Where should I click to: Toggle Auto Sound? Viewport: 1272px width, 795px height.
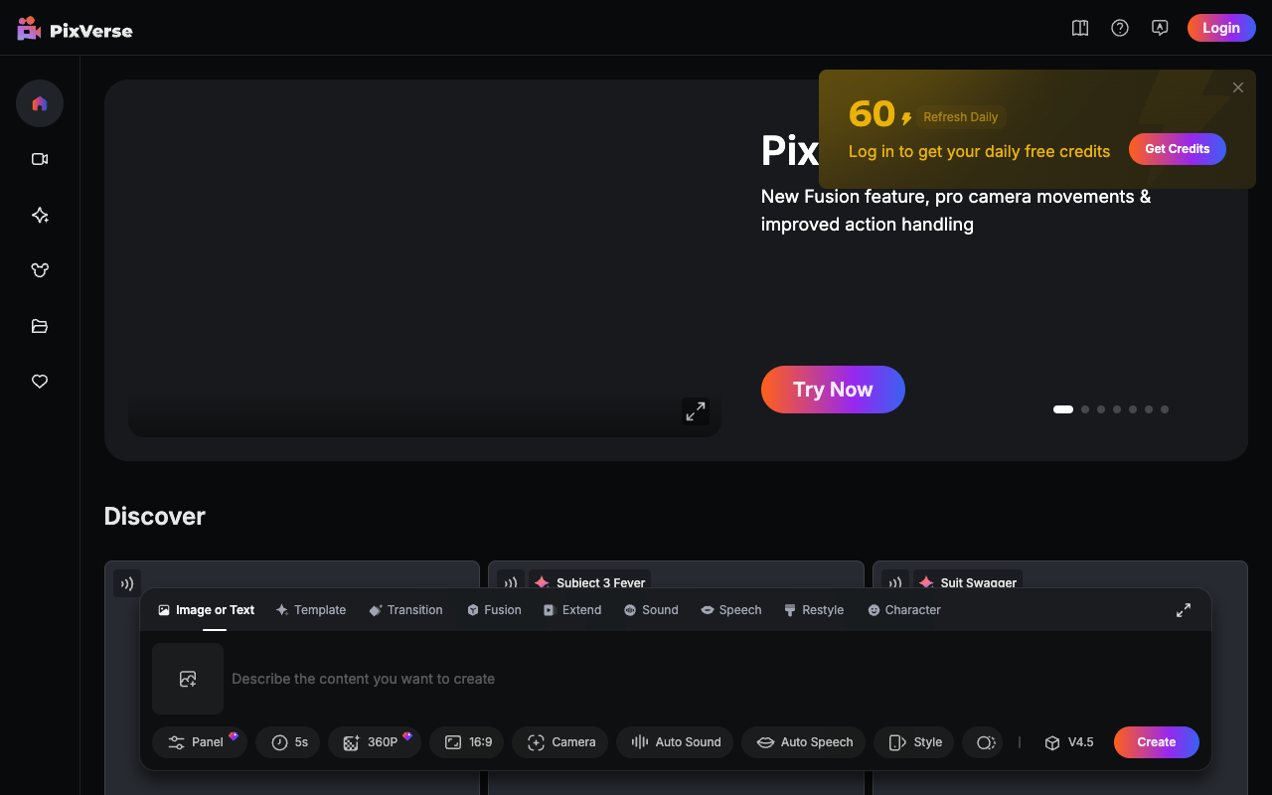coord(676,742)
